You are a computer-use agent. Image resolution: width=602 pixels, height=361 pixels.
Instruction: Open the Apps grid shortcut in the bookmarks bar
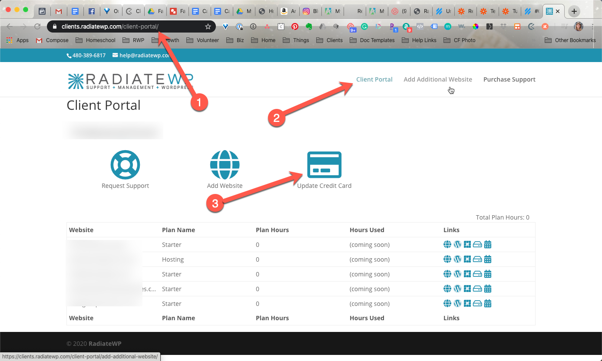[17, 40]
